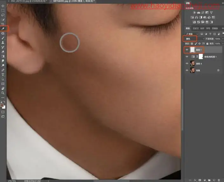Create a new group folder
Screen dimensions: 224x182
(209, 180)
